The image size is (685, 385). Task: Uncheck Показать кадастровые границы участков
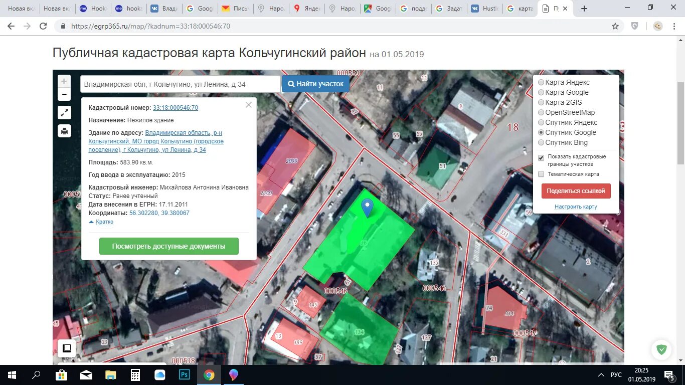540,157
